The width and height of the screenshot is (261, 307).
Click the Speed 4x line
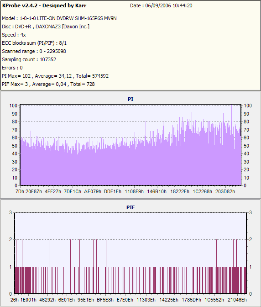(x=14, y=35)
